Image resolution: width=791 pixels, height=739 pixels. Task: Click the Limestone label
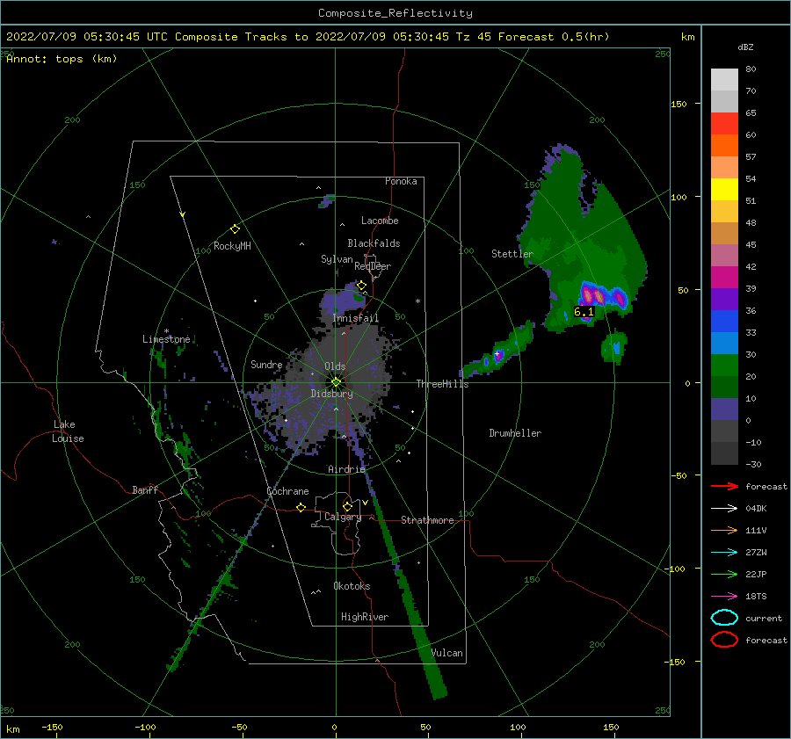click(166, 339)
